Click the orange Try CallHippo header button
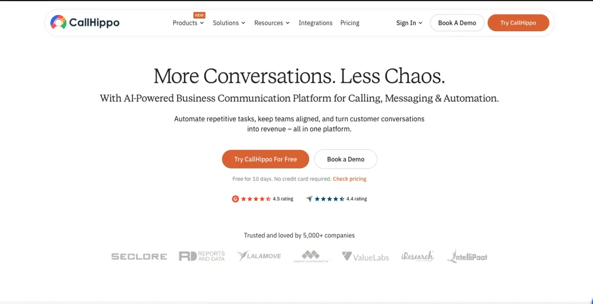Viewport: 593px width, 304px height. click(x=518, y=23)
